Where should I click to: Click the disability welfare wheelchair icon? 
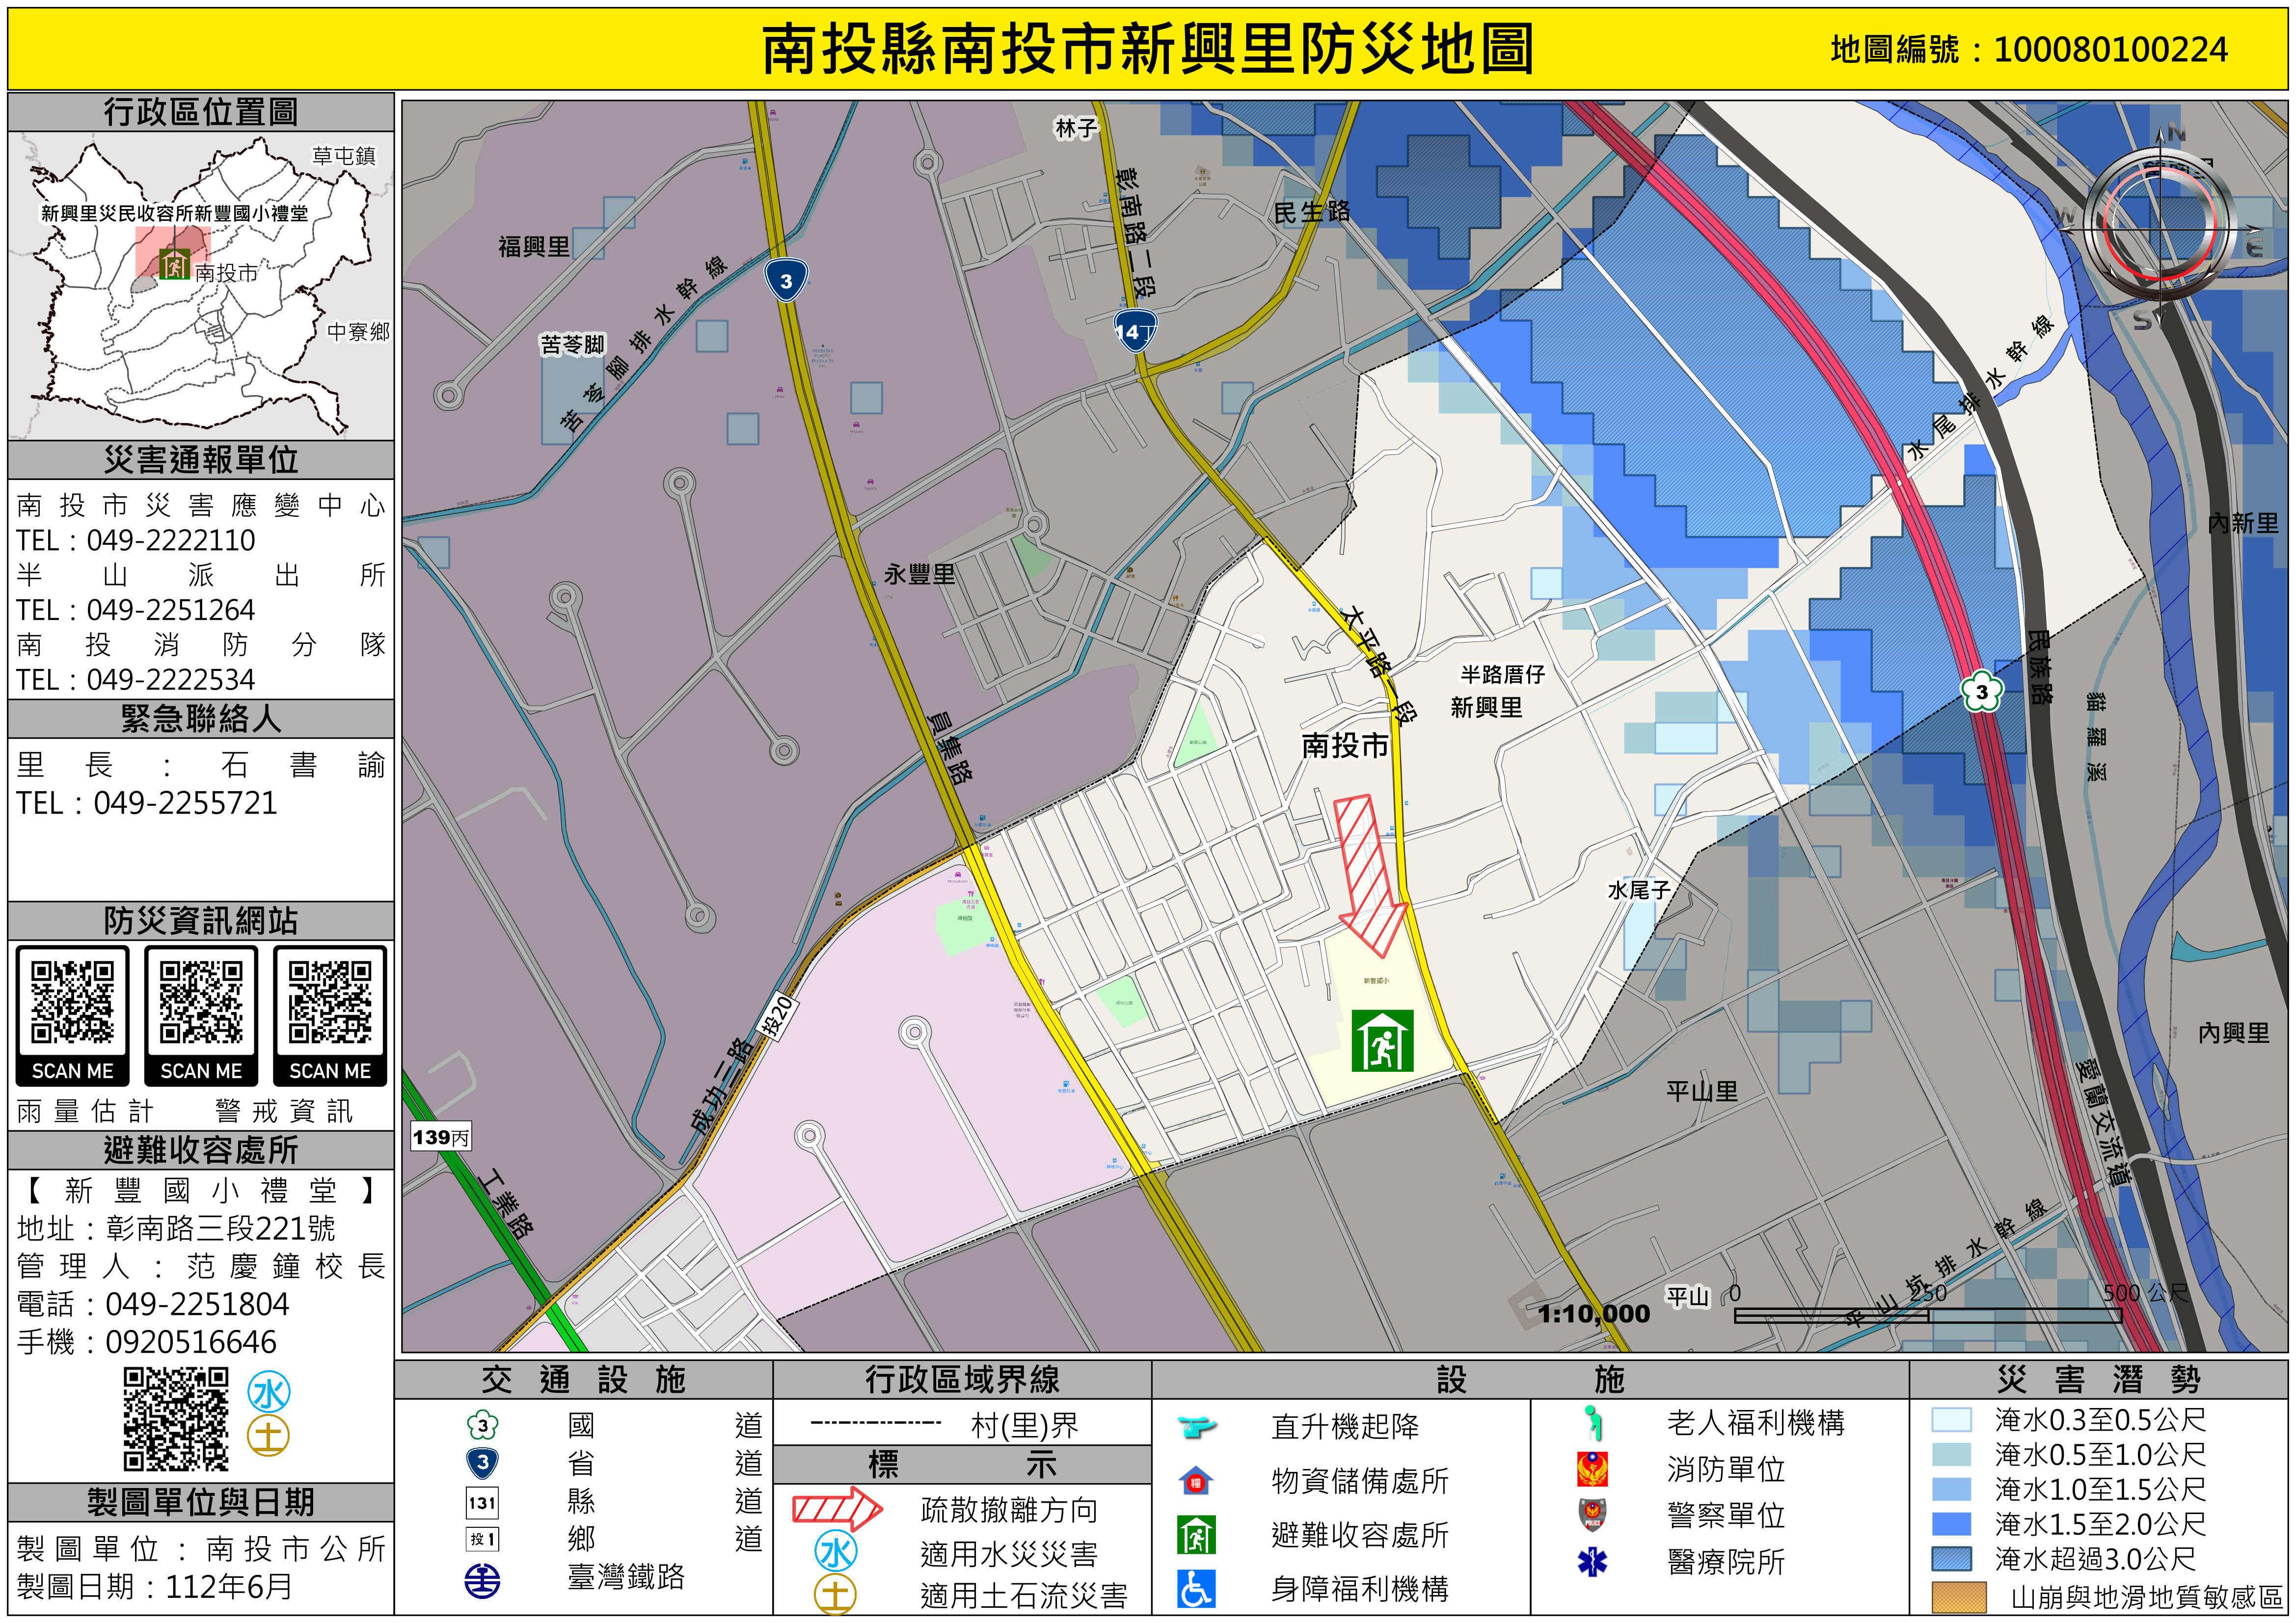click(1196, 1588)
